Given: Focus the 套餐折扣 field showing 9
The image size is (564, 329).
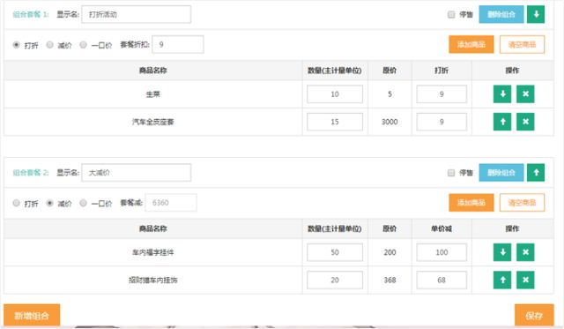Looking at the screenshot, I should (178, 44).
